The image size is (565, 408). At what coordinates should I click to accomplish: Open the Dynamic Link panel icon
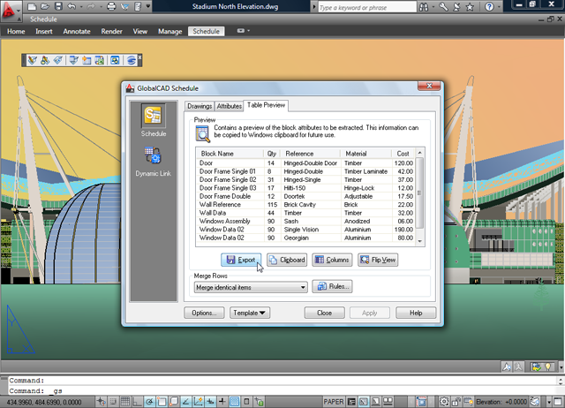pyautogui.click(x=153, y=160)
